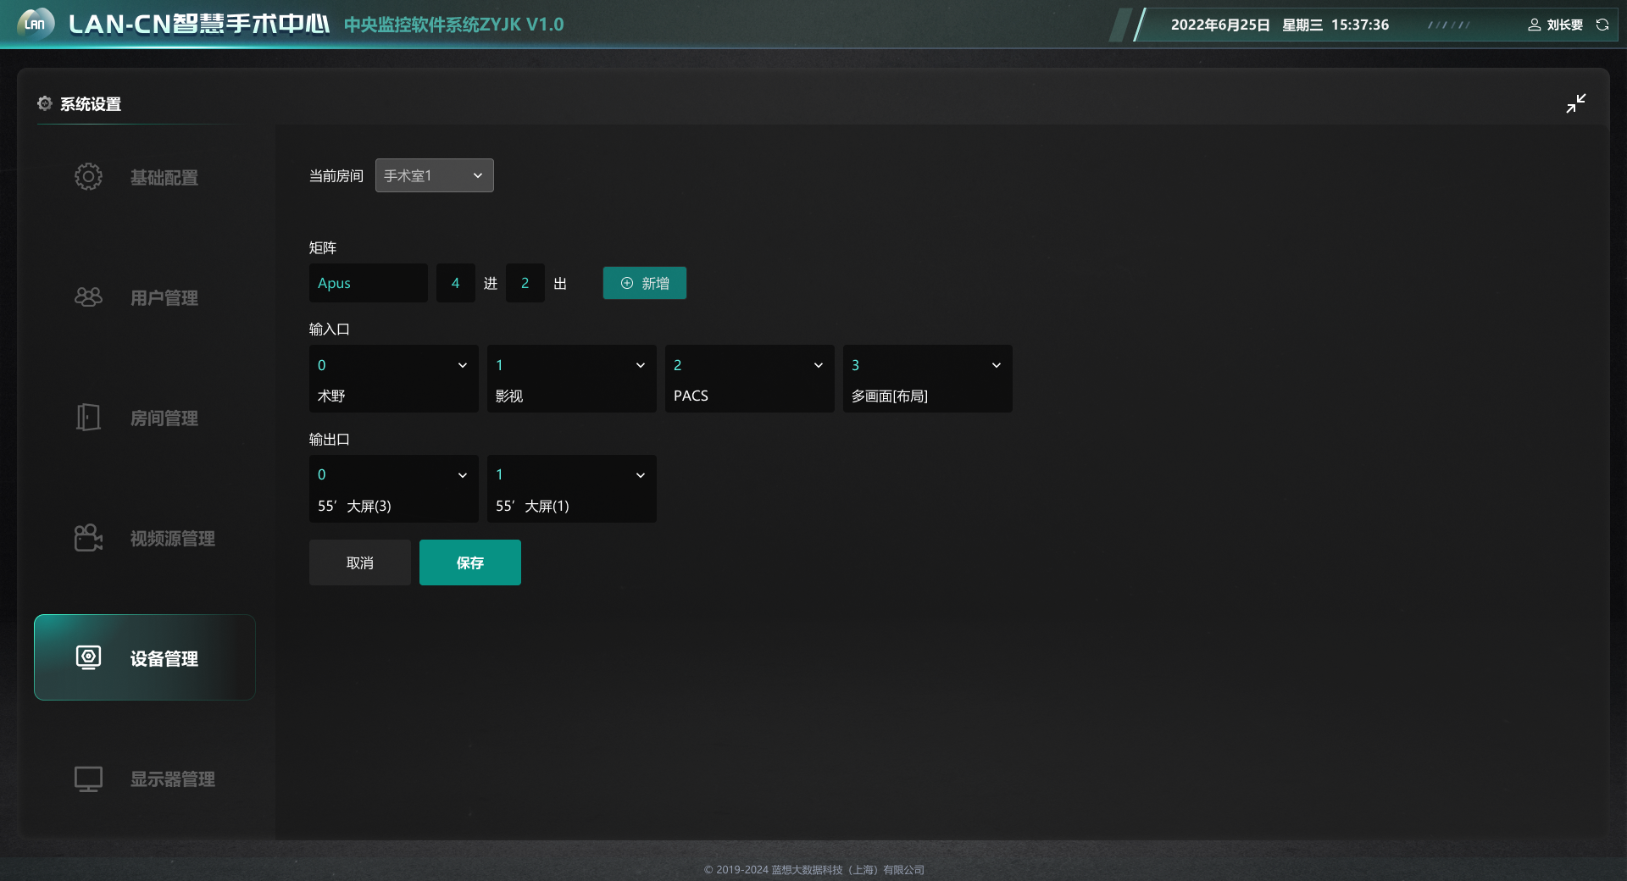This screenshot has height=881, width=1627.
Task: Click the matrix output count field showing 2
Action: pos(525,283)
